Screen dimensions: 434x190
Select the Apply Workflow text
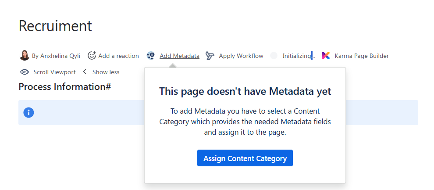click(x=241, y=56)
